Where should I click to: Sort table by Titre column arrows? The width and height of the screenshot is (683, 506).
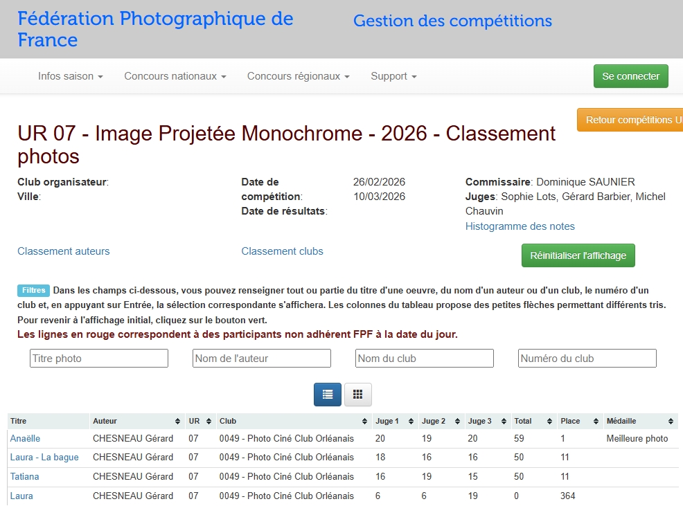click(85, 421)
